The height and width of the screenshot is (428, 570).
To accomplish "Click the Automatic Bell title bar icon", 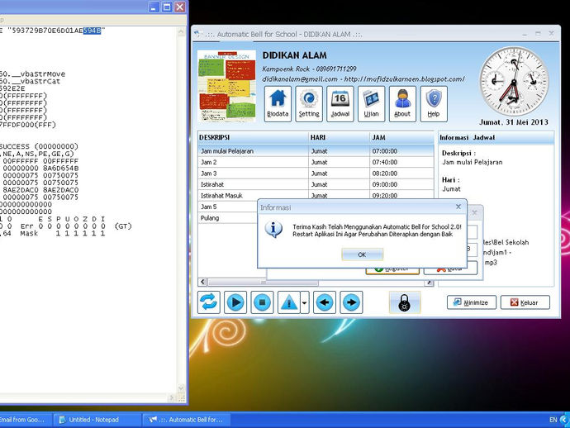I will click(x=198, y=34).
